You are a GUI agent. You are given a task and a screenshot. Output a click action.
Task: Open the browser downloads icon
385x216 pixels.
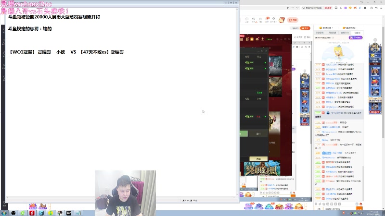pos(372,8)
